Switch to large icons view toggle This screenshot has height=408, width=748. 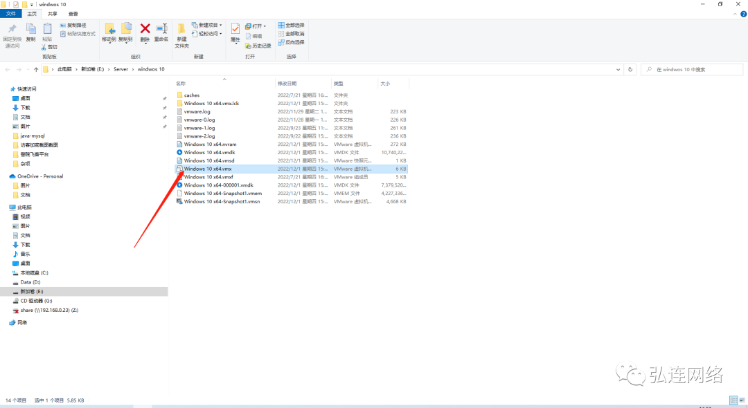point(742,400)
